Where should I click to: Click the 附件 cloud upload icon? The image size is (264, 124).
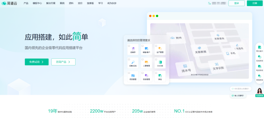pyautogui.click(x=172, y=38)
